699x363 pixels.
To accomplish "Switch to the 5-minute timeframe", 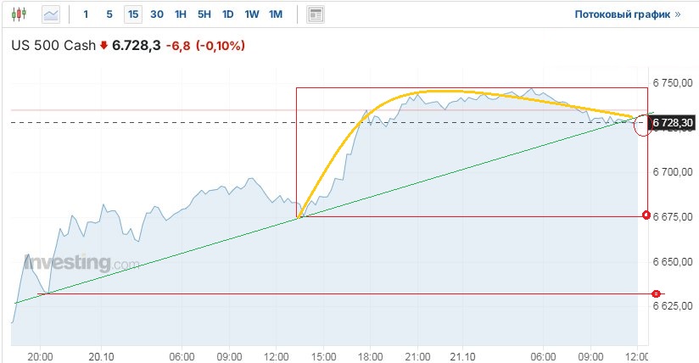I will click(109, 14).
